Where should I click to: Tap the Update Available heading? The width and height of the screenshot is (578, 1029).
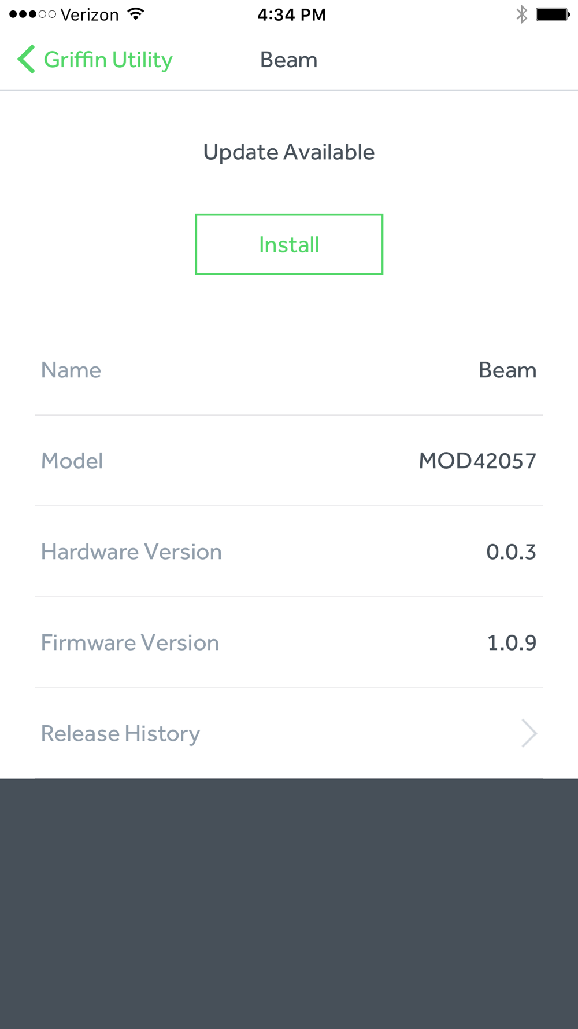(x=289, y=152)
